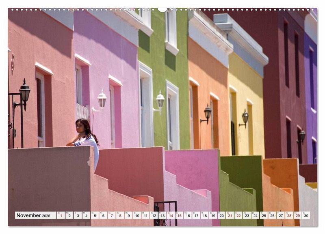This screenshot has width=325, height=234.
Task: Select day 1 in calendar strip
Action: [x=61, y=215]
